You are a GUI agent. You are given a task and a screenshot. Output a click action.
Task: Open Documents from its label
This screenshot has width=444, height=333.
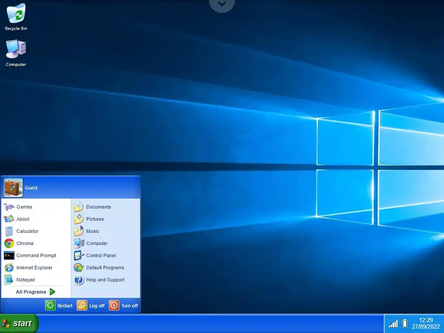click(98, 207)
